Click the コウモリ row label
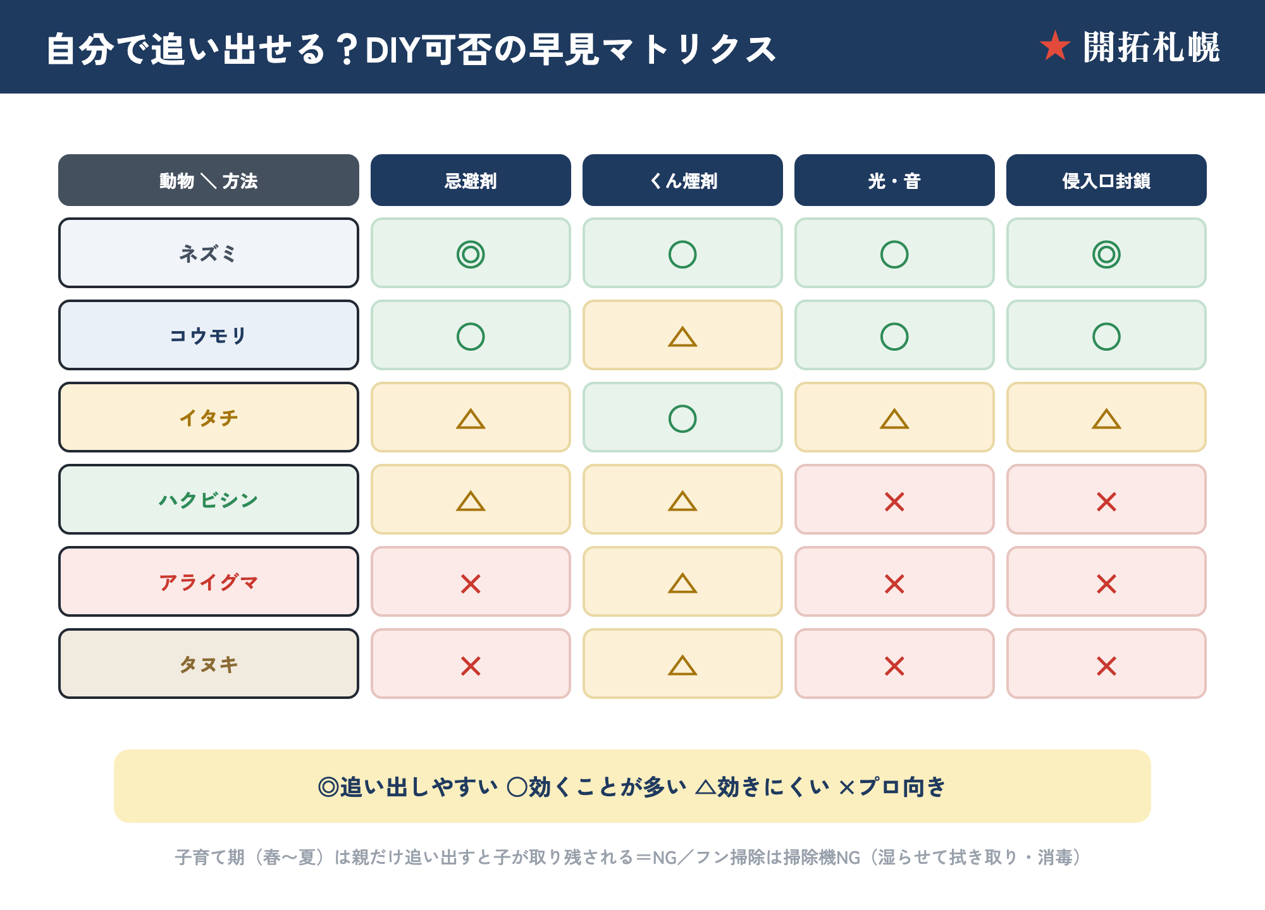Image resolution: width=1265 pixels, height=910 pixels. point(209,335)
